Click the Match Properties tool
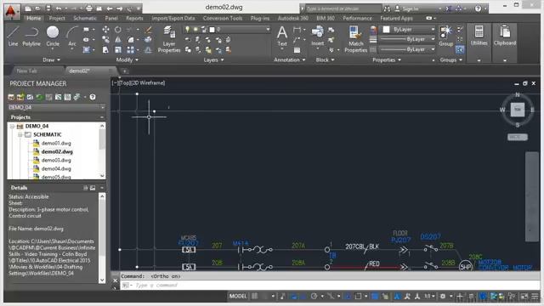This screenshot has height=306, width=544. [355, 39]
